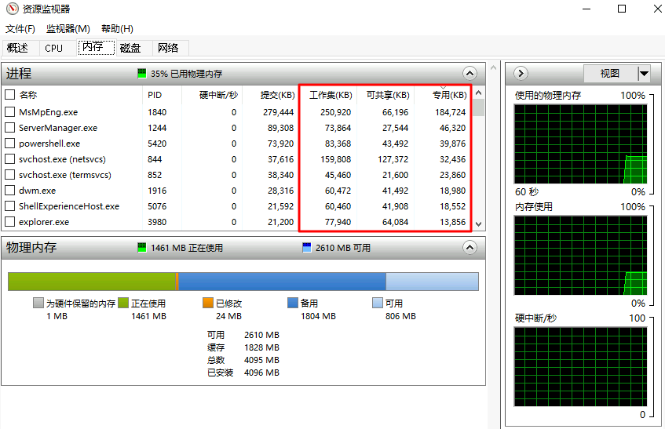Select the 内存 tab
Viewport: 665px width, 429px height.
[x=96, y=47]
